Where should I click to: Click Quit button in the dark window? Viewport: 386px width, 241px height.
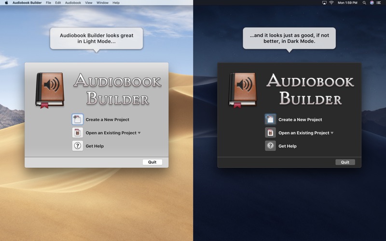pyautogui.click(x=345, y=162)
